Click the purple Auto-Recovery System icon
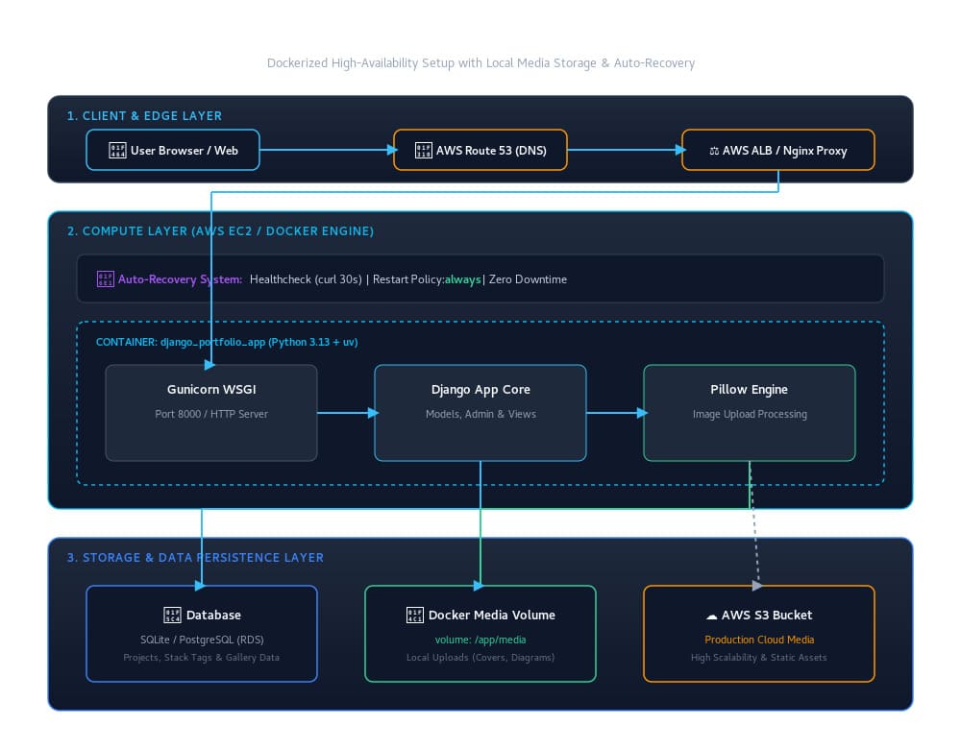 (106, 279)
